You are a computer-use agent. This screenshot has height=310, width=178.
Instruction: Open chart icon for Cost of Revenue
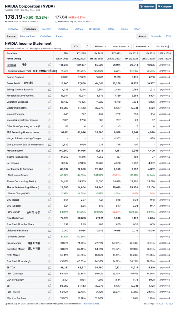[50, 77]
